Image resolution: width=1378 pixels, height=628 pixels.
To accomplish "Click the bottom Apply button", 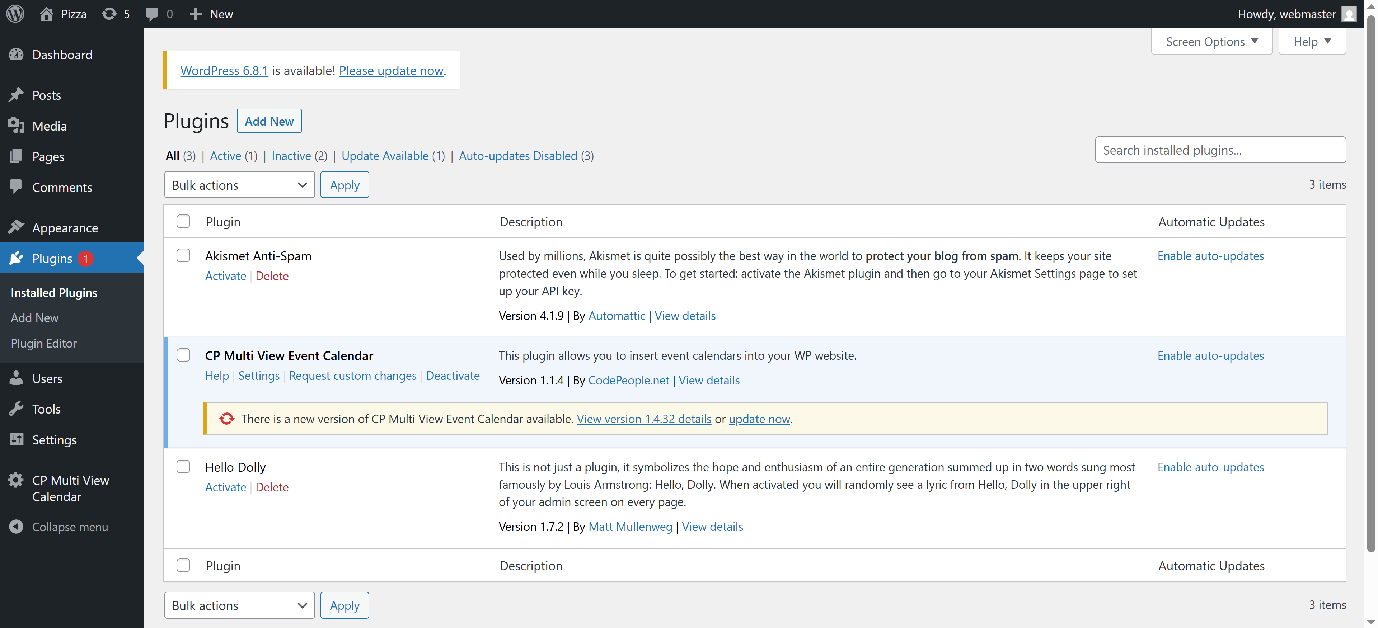I will [344, 605].
